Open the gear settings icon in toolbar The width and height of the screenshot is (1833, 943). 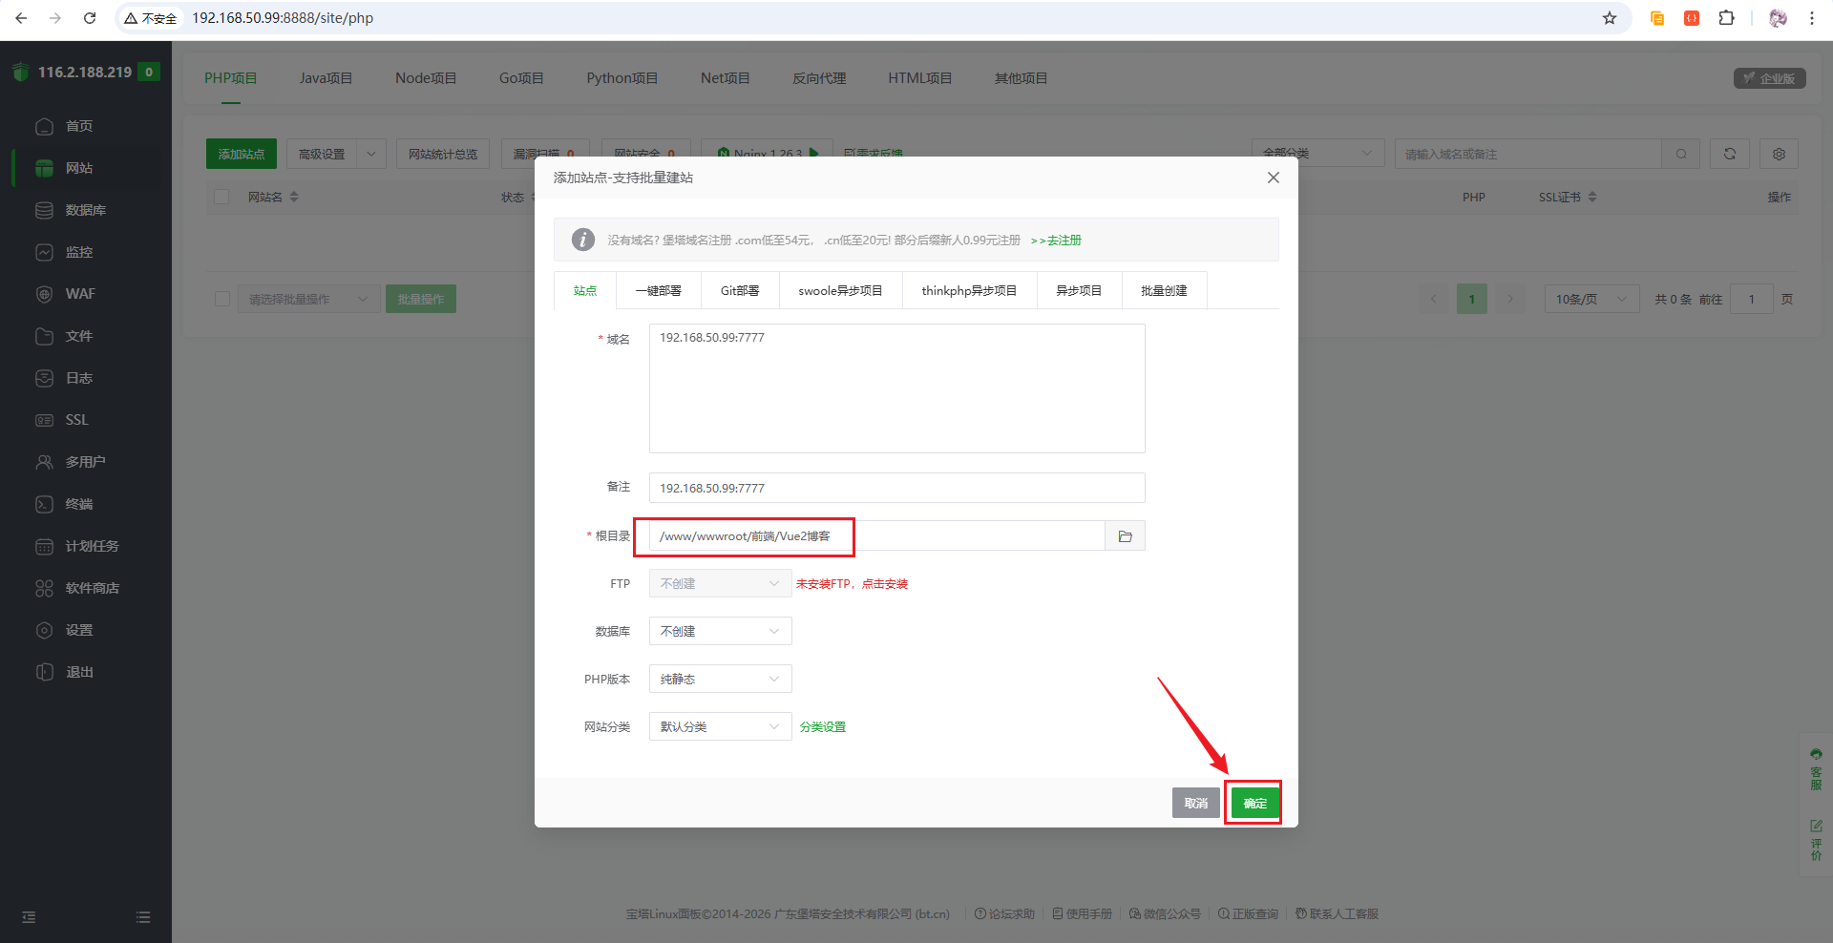click(x=1779, y=154)
